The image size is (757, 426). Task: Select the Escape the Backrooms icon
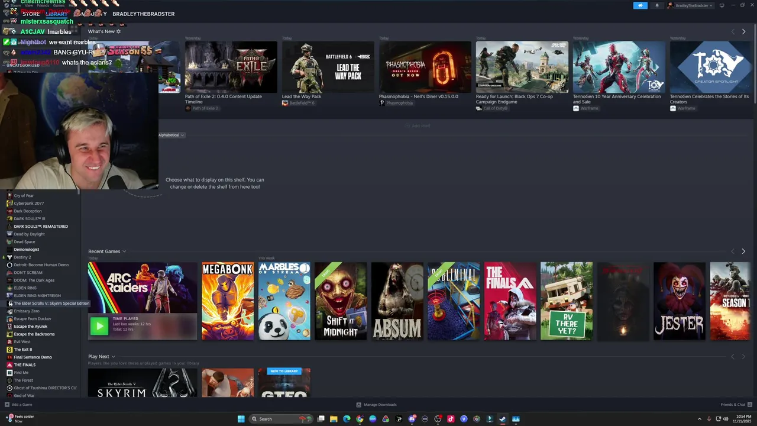[x=9, y=334]
